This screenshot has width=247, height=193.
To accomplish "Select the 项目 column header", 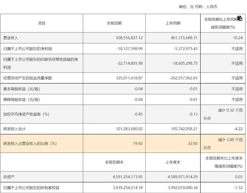I will 42,23.
